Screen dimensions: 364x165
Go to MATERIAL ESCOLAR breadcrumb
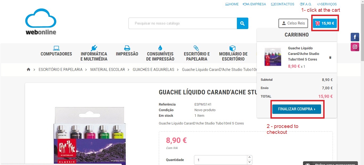(108, 70)
